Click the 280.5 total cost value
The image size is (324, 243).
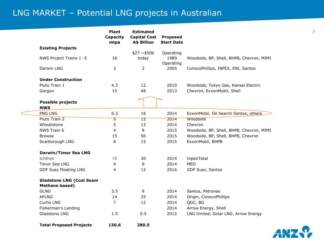coord(143,225)
